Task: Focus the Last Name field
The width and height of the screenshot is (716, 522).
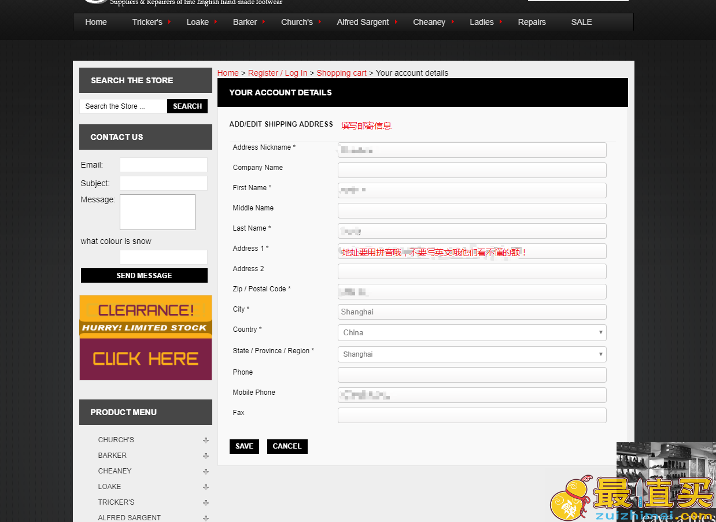Action: (x=472, y=231)
